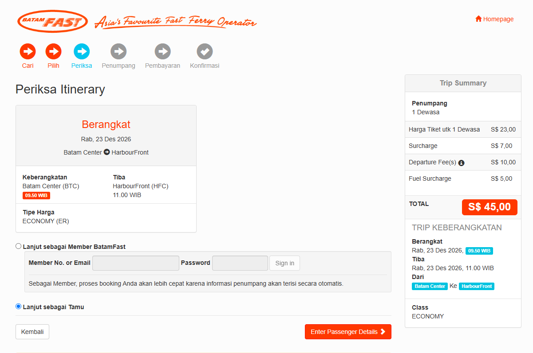
Task: Click 'Batam Center (BTC)' text
Action: pyautogui.click(x=51, y=186)
